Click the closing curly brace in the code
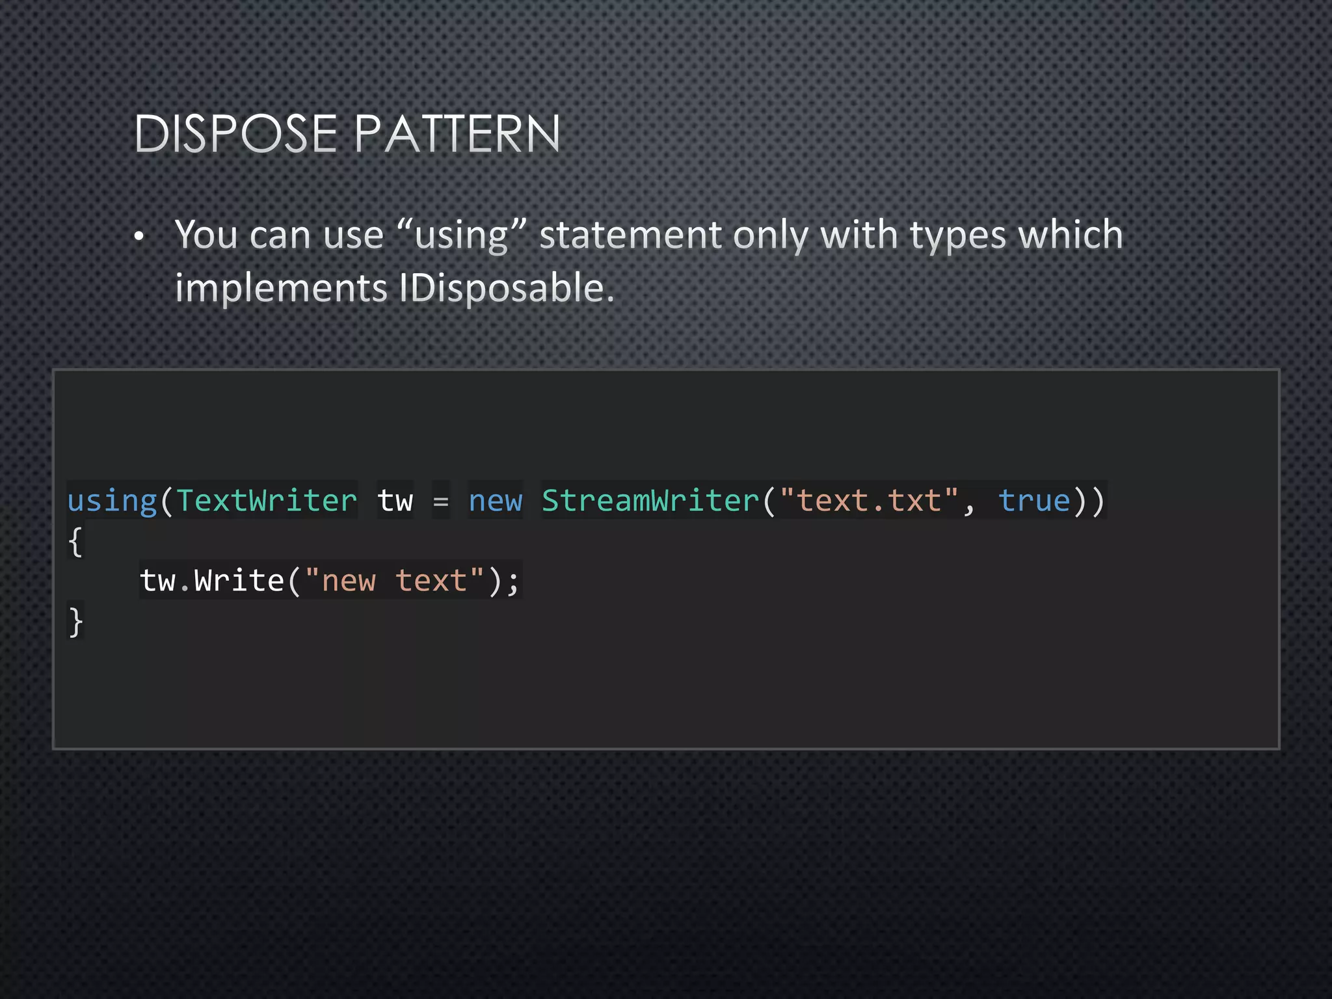Screen dimensions: 1332x999 point(75,622)
